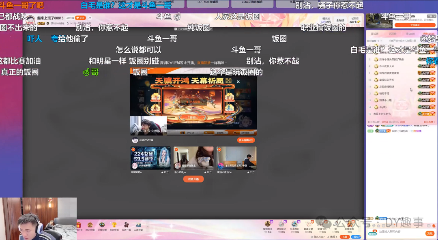Send the 100 鱼翅 gift left of 冠军秘记
Screen dimensions: 438x240
(x=267, y=224)
